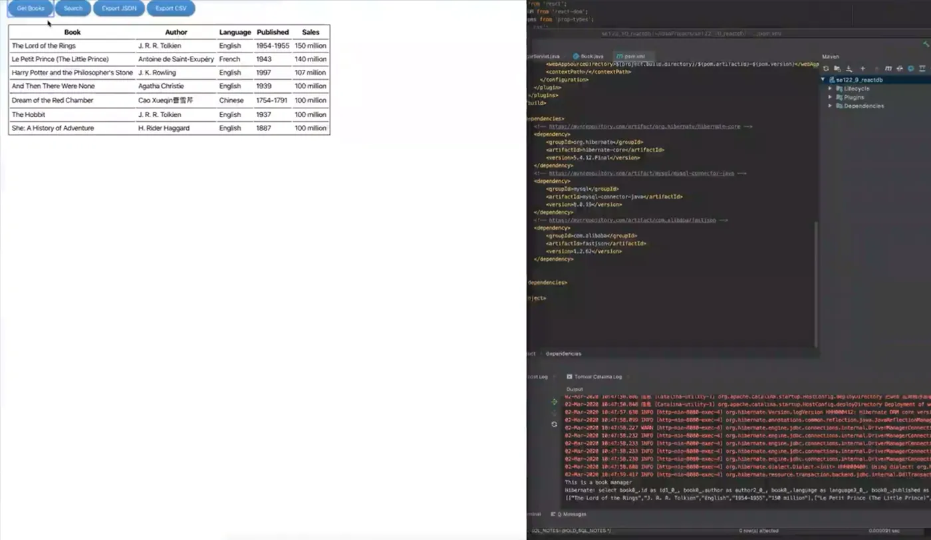Open the Tomcat Catalina Log tab
Viewport: 931px width, 540px height.
(594, 376)
